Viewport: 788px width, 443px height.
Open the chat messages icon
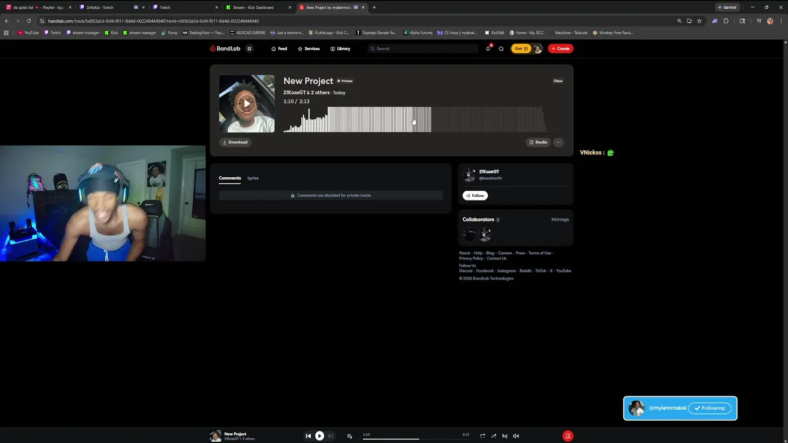coord(501,49)
